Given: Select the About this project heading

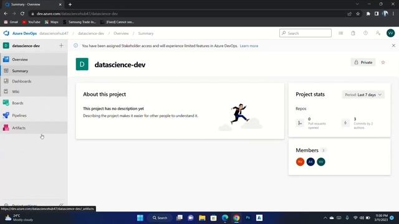Looking at the screenshot, I should 104,94.
